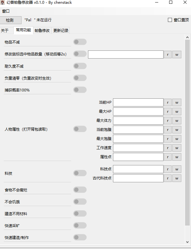Image resolution: width=191 pixels, height=249 pixels.
Task: Click the 检测 detect button
Action: point(11,20)
